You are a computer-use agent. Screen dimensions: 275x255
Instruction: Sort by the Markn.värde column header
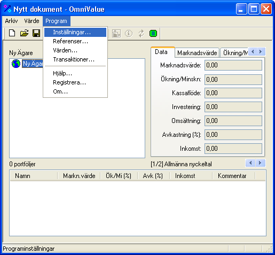(x=79, y=176)
